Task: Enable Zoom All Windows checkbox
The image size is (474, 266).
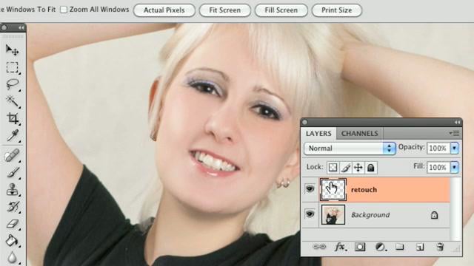Action: [64, 10]
